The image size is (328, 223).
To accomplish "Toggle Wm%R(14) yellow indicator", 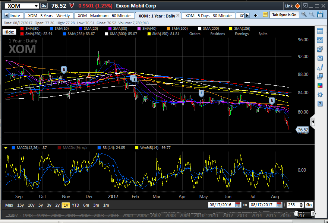I will pyautogui.click(x=137, y=148).
